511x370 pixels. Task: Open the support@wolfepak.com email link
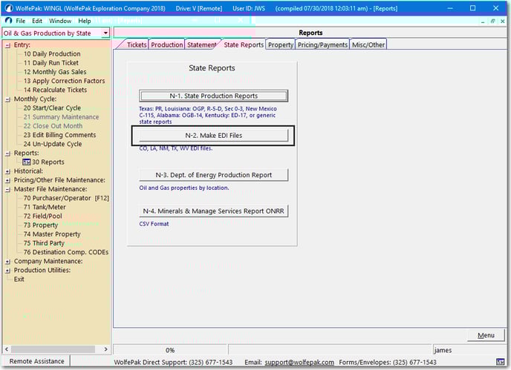(x=299, y=362)
